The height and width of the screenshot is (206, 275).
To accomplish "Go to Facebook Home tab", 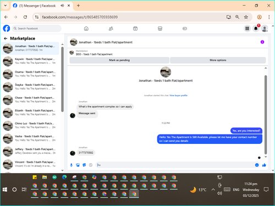I will pos(86,29).
